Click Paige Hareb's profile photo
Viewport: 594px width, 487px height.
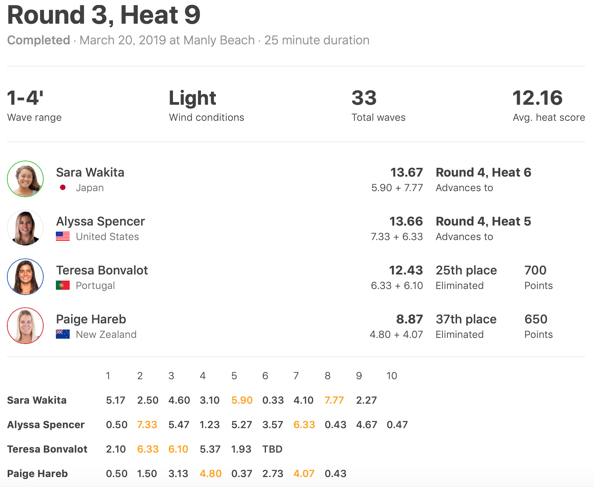25,326
